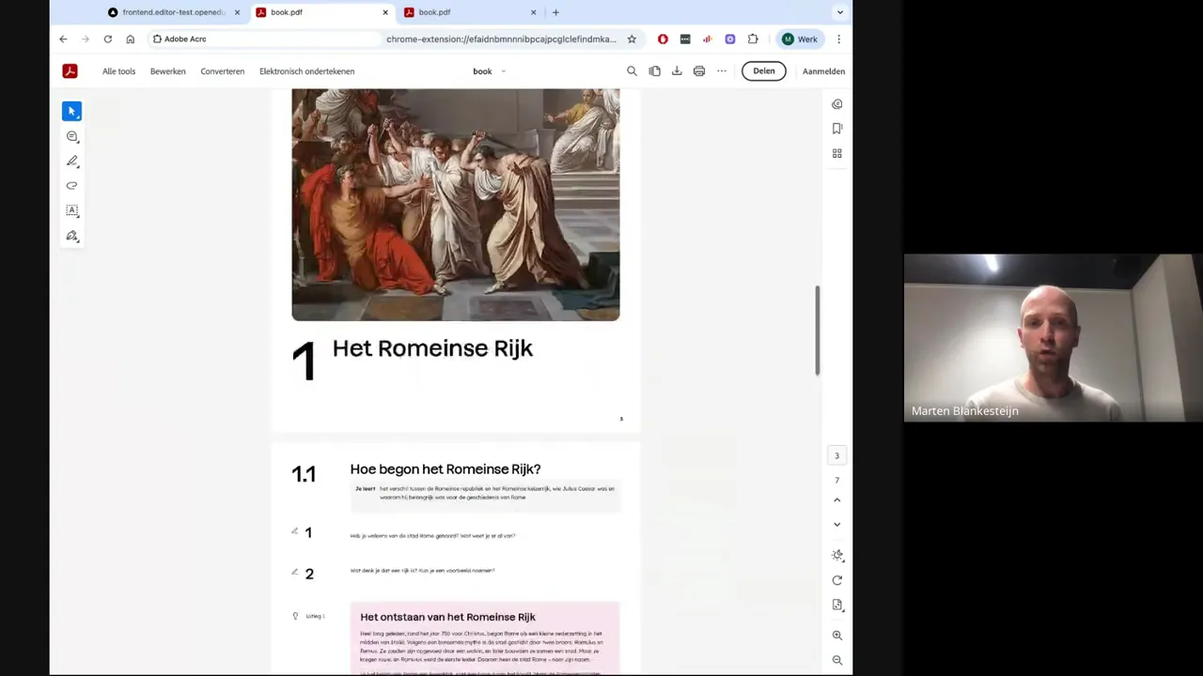Select the highlighter pen tool
Viewport: 1203px width, 676px height.
[71, 161]
